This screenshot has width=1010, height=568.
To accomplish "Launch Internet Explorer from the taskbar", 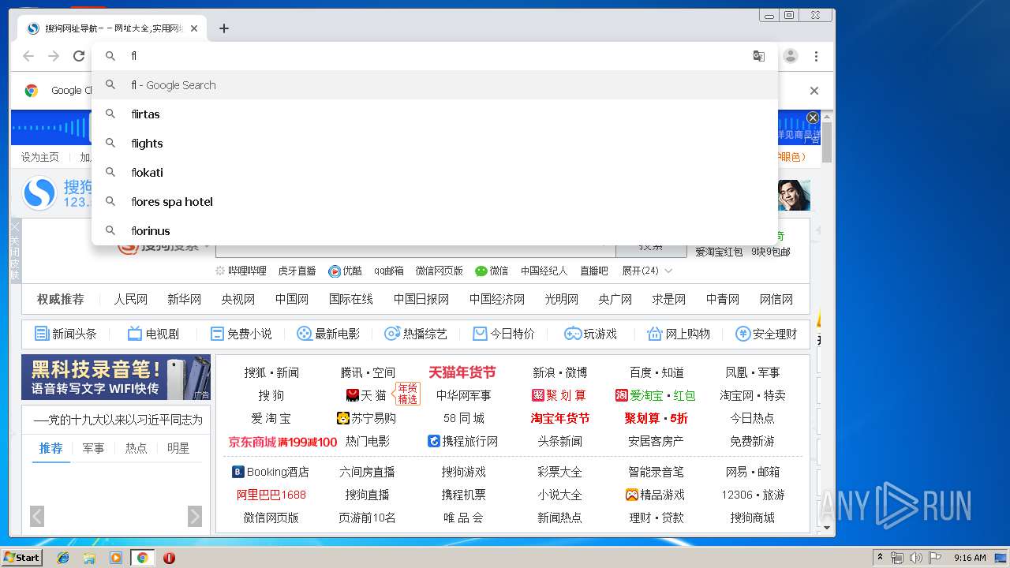I will [63, 558].
